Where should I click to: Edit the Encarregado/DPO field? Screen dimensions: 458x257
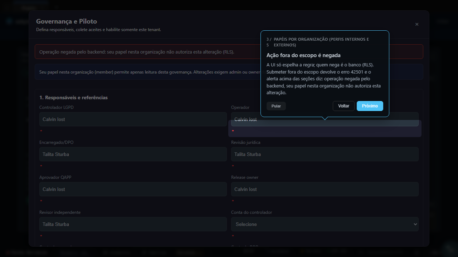pyautogui.click(x=133, y=154)
